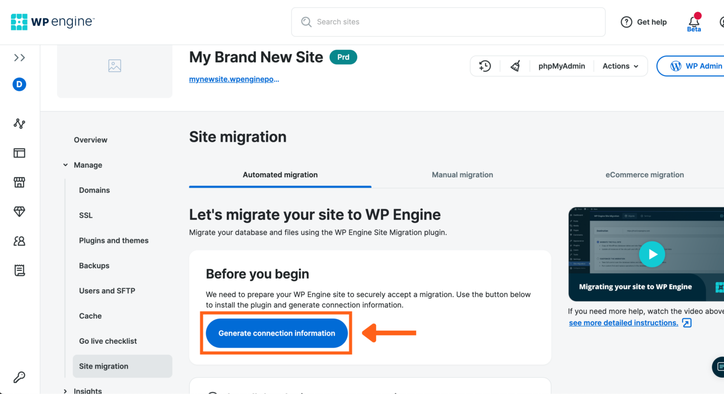Expand the sidebar with the double-arrow toggle
Viewport: 724px width, 394px height.
(x=19, y=57)
